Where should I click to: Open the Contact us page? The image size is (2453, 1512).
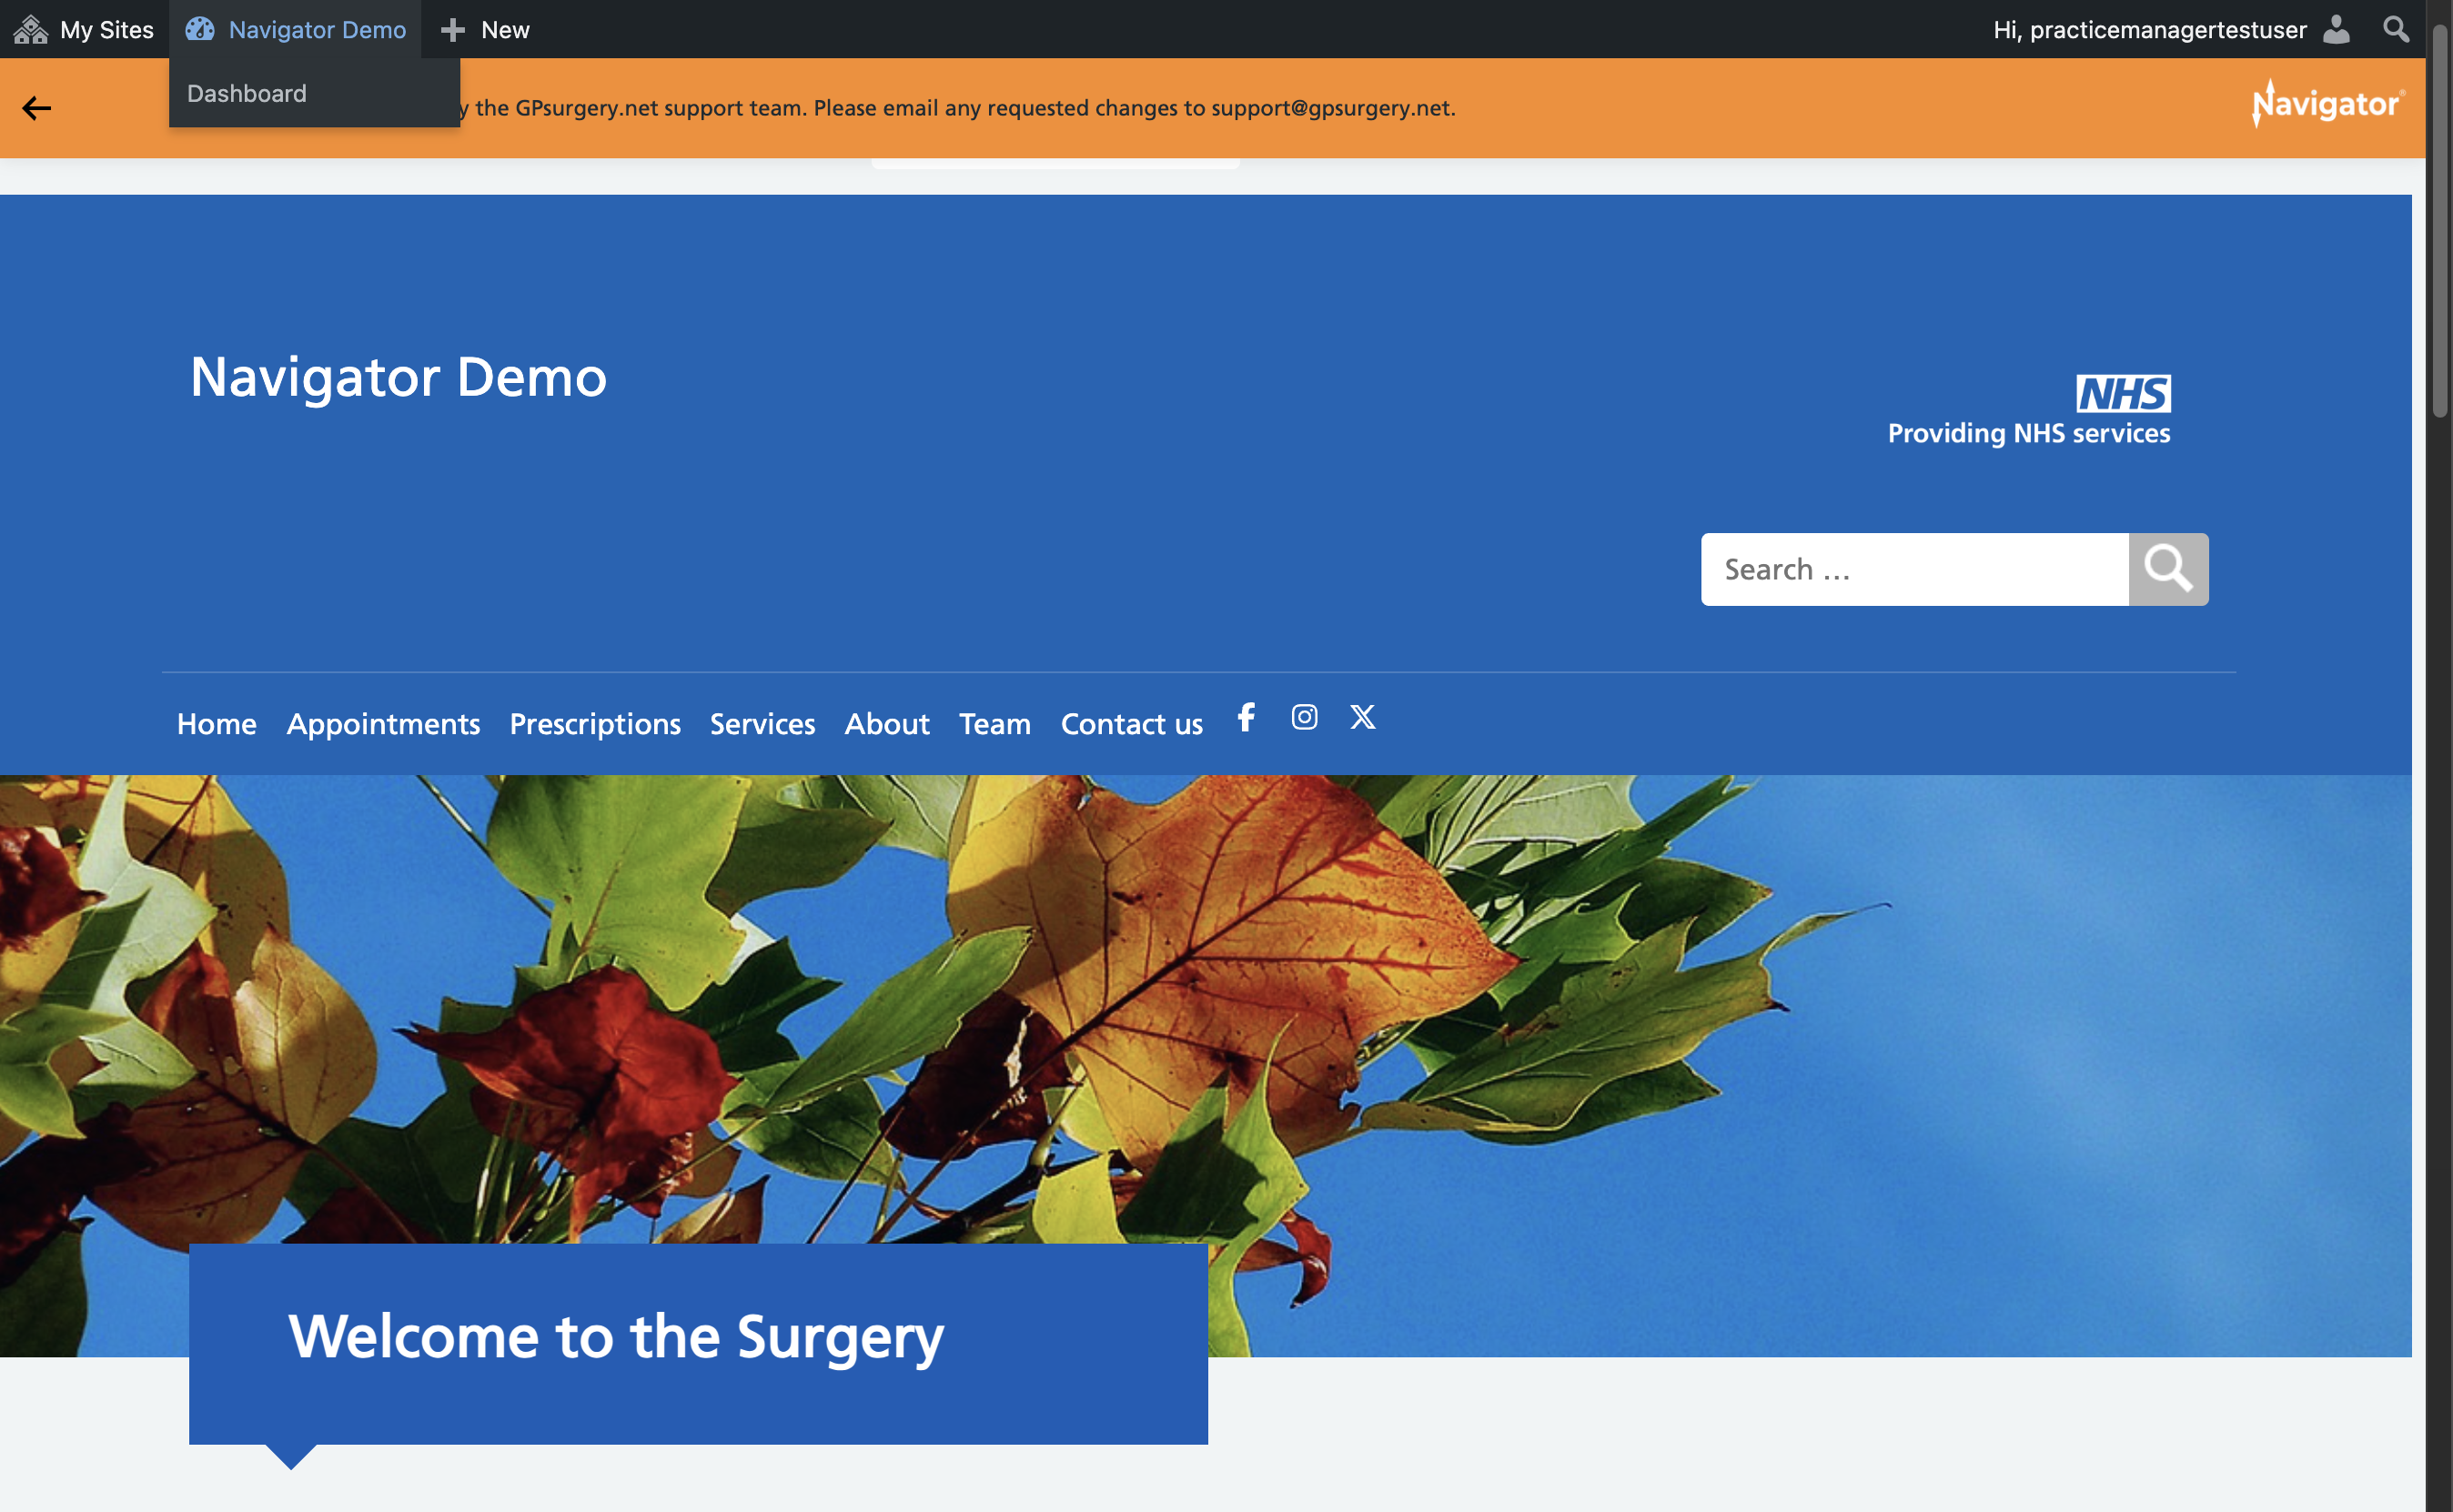pyautogui.click(x=1131, y=723)
